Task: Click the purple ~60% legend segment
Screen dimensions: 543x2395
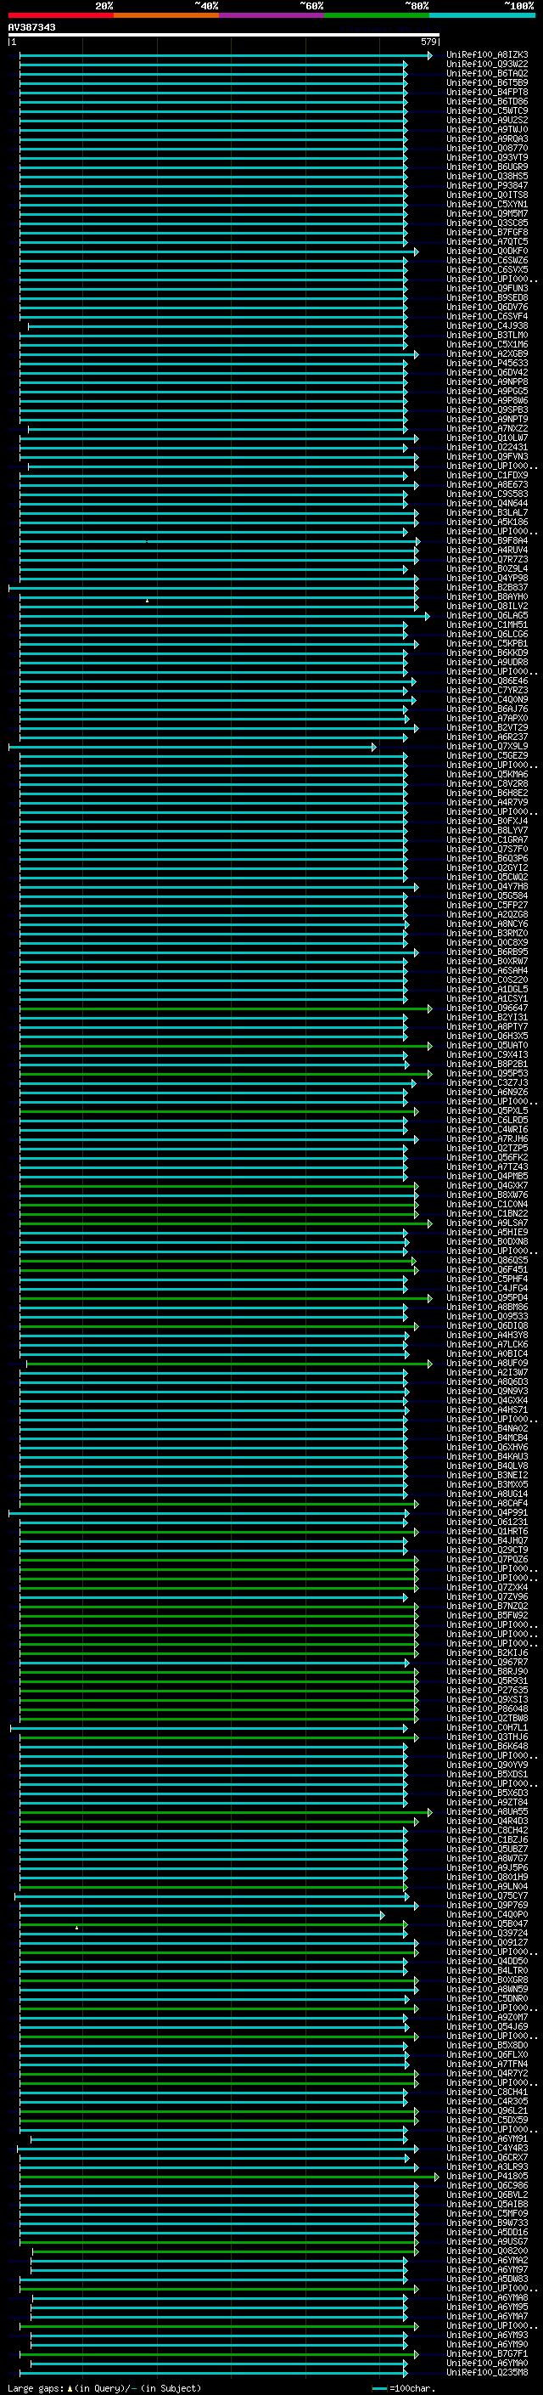Action: coord(272,16)
